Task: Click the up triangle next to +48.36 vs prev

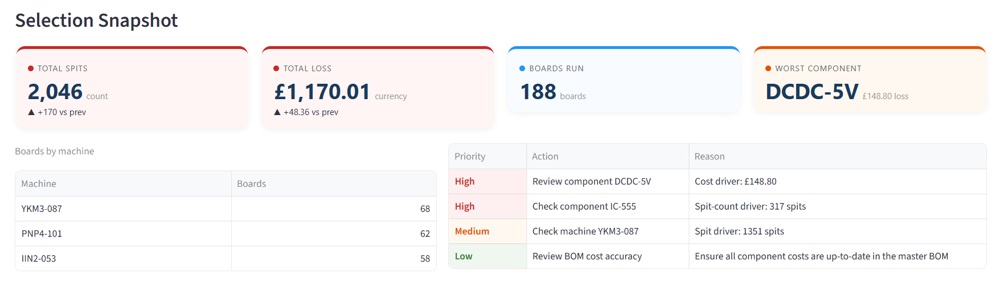Action: (277, 112)
